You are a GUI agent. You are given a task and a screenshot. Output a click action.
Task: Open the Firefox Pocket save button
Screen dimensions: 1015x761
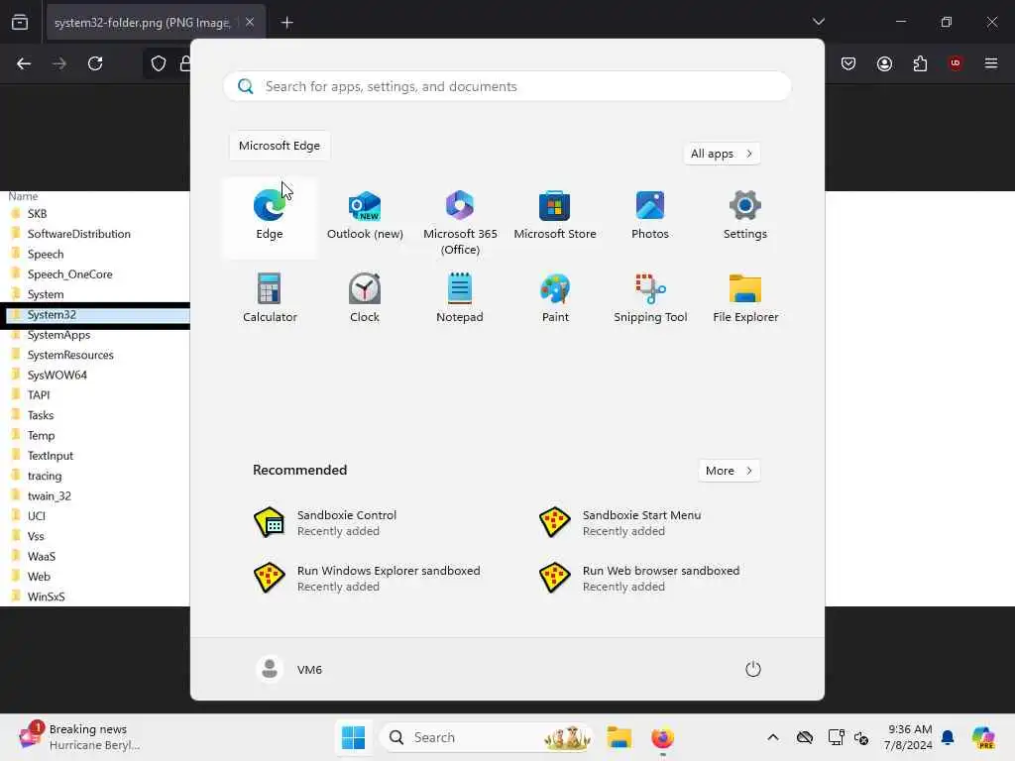(x=848, y=63)
